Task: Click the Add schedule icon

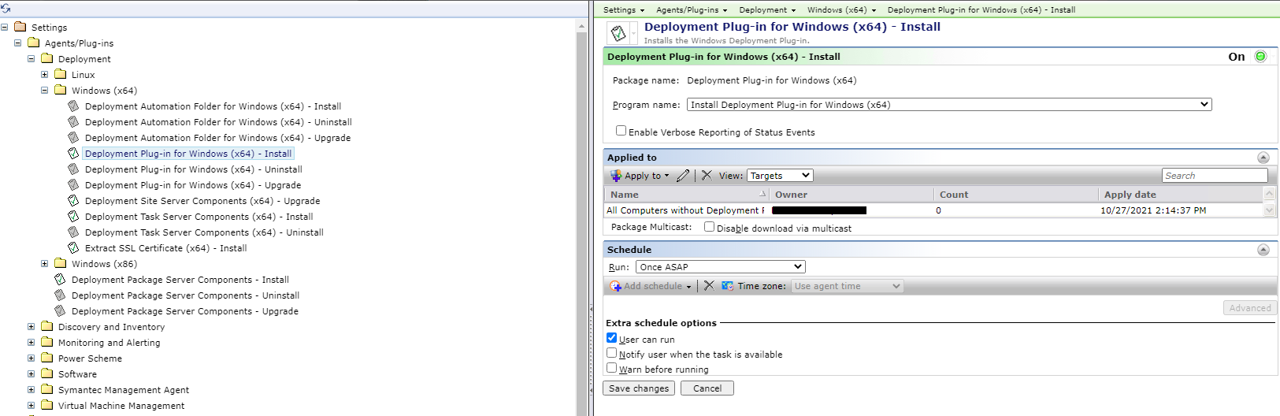Action: [x=616, y=286]
